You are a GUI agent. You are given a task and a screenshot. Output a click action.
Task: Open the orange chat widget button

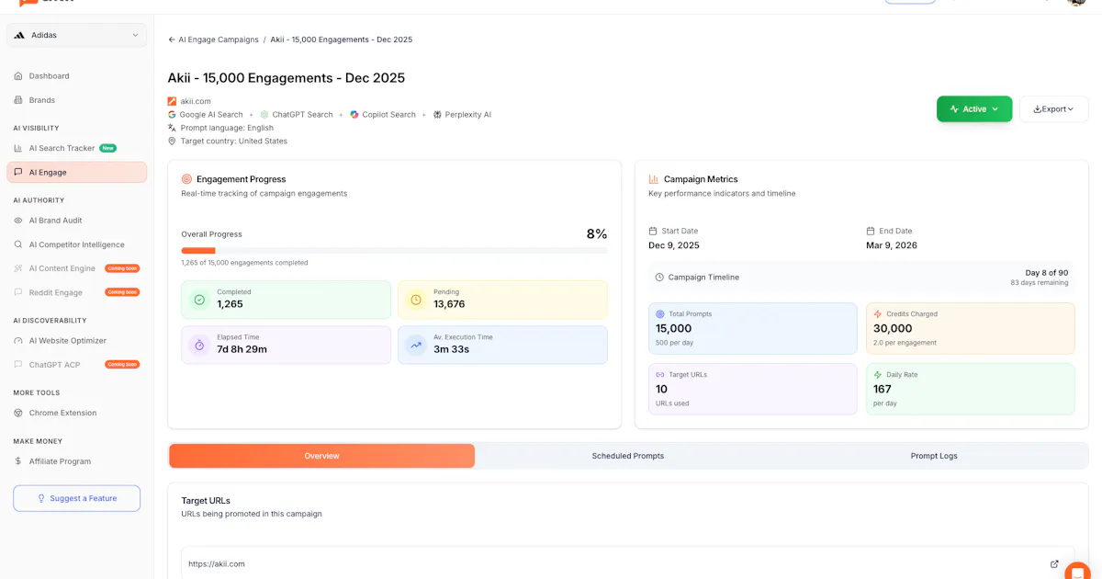pos(1079,572)
